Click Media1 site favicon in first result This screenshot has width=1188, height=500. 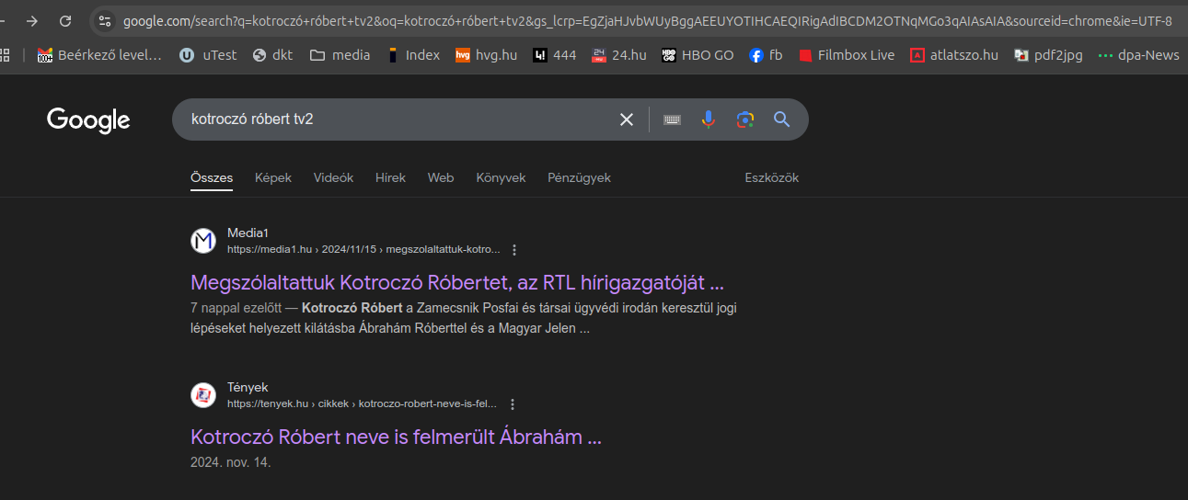coord(203,241)
